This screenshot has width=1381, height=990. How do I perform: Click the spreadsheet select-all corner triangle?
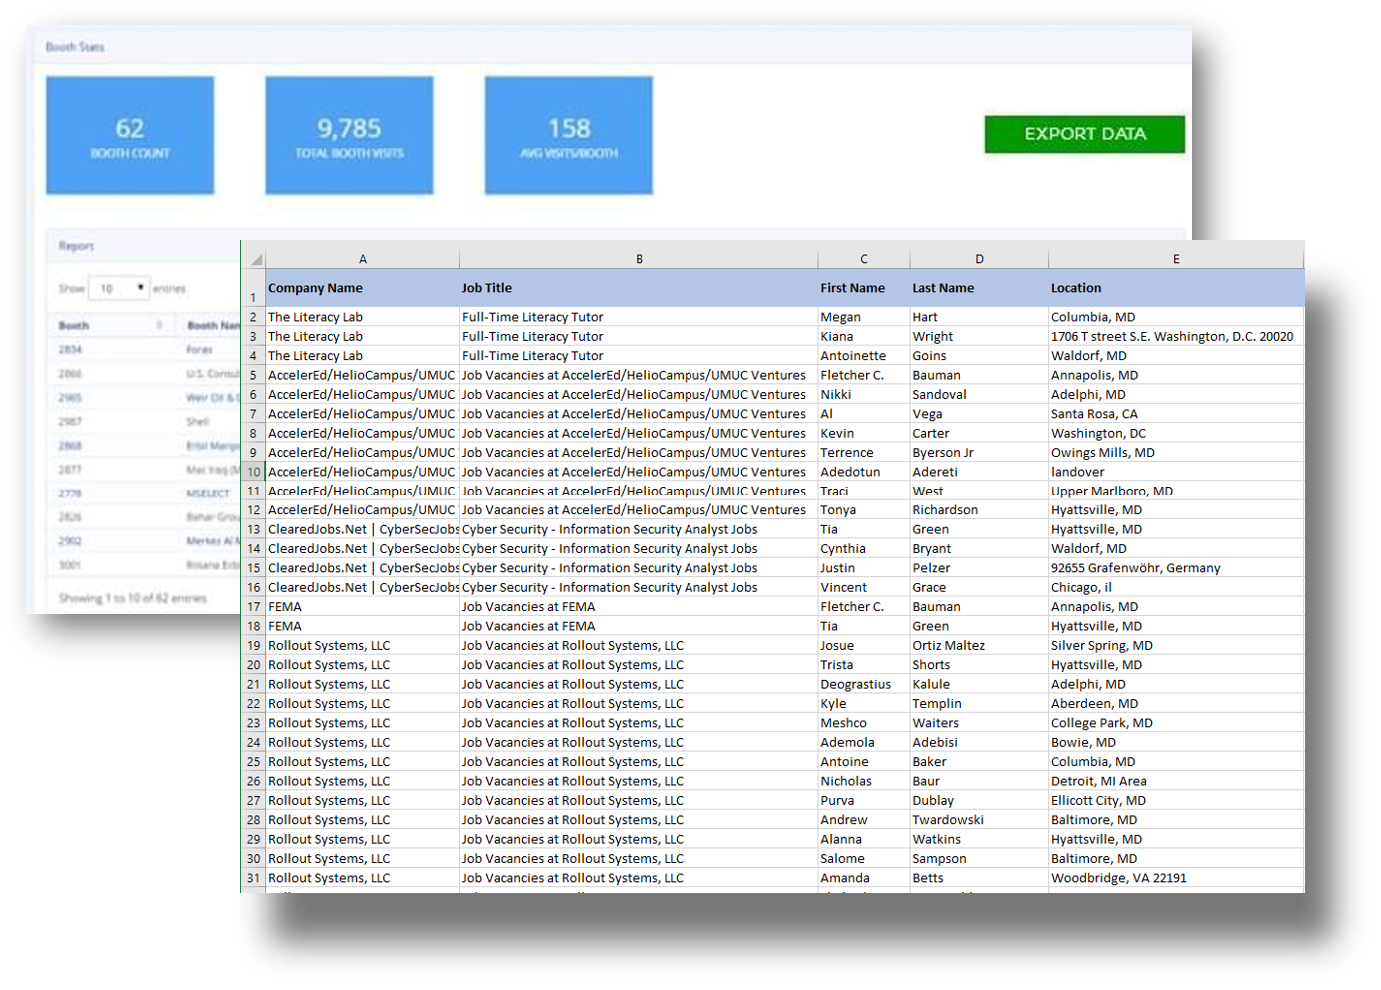click(256, 259)
